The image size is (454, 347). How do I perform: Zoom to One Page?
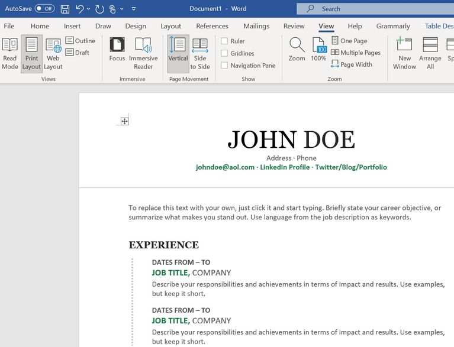pyautogui.click(x=349, y=41)
